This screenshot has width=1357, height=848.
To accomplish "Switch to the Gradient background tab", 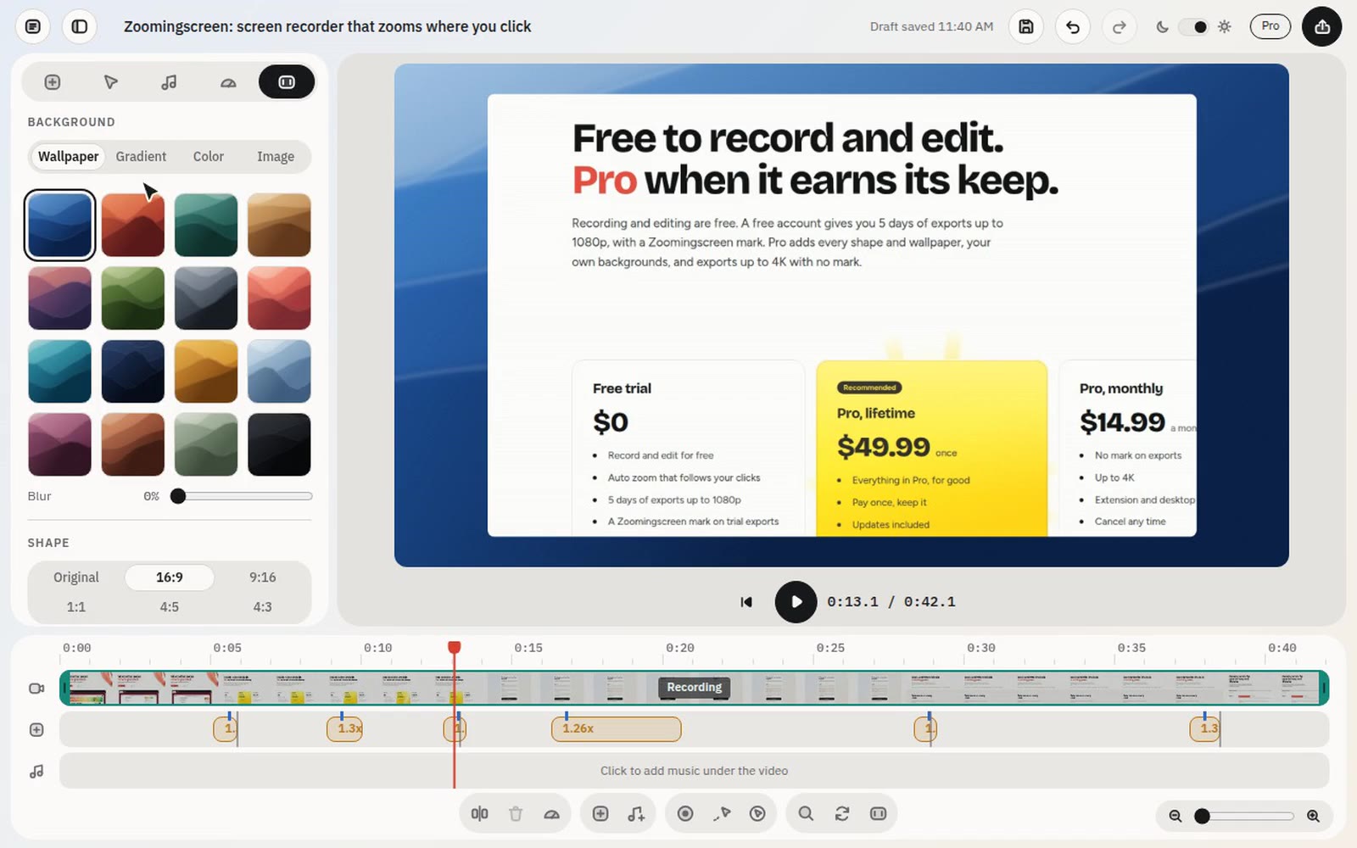I will 141,157.
